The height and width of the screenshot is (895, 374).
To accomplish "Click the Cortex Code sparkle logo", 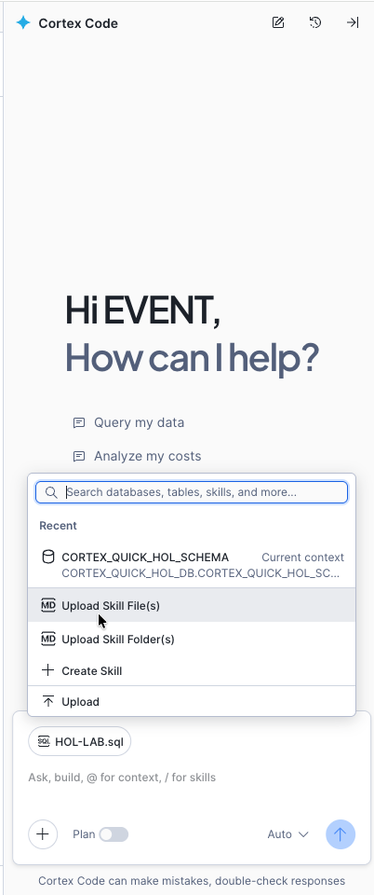I will click(x=23, y=22).
